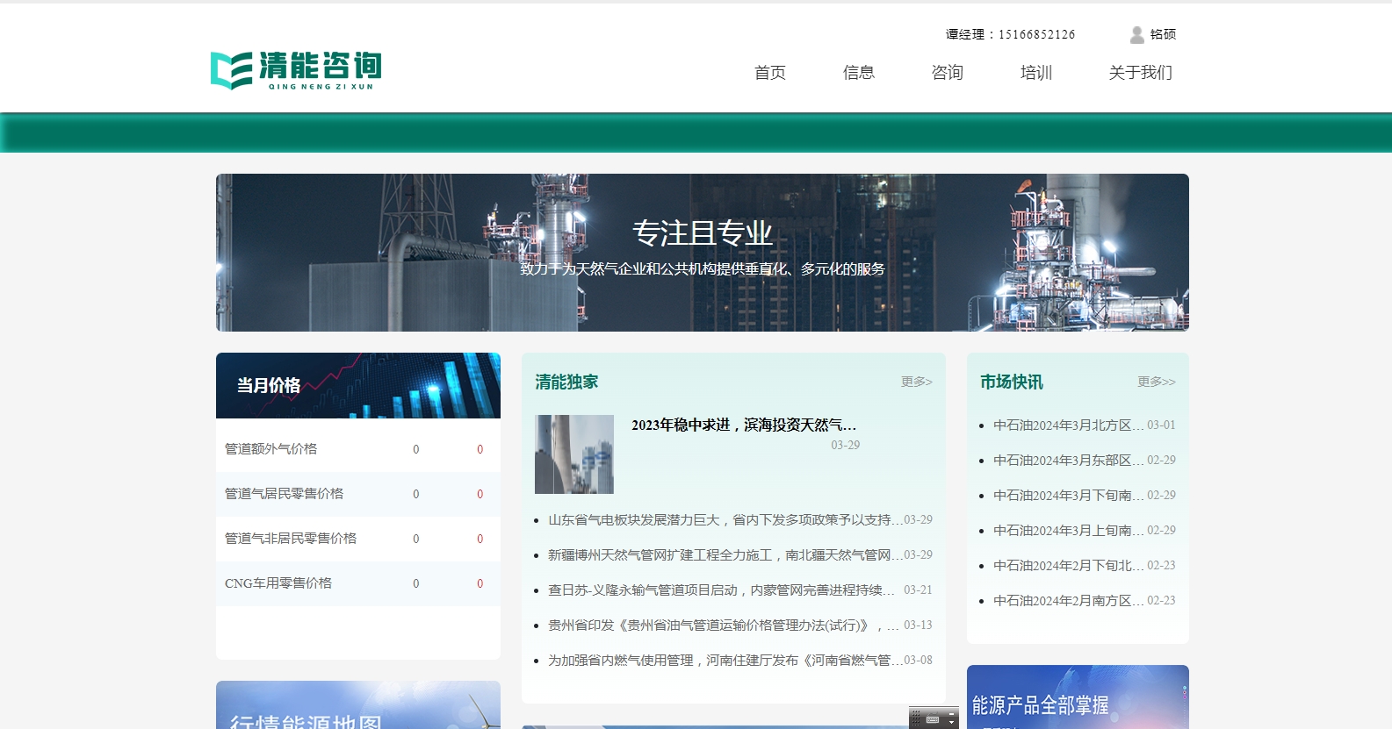Open the 山东省气电板块发展潜力巨大 article
The width and height of the screenshot is (1392, 729).
pos(719,520)
